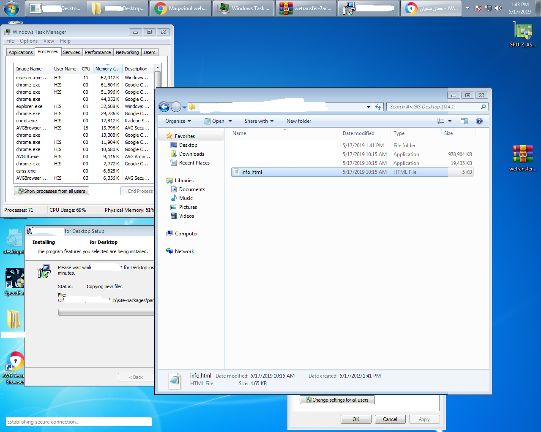The width and height of the screenshot is (541, 432).
Task: Click the taskbar clock showing 1:43 PM
Action: [x=519, y=8]
